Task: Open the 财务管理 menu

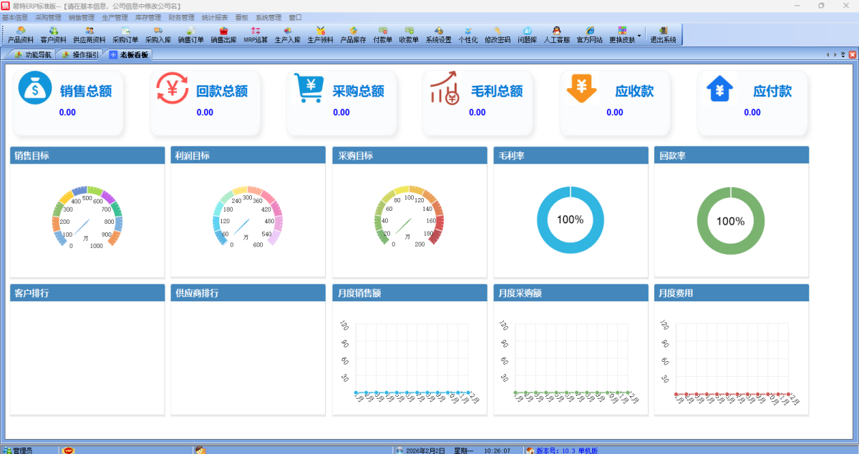Action: tap(181, 17)
